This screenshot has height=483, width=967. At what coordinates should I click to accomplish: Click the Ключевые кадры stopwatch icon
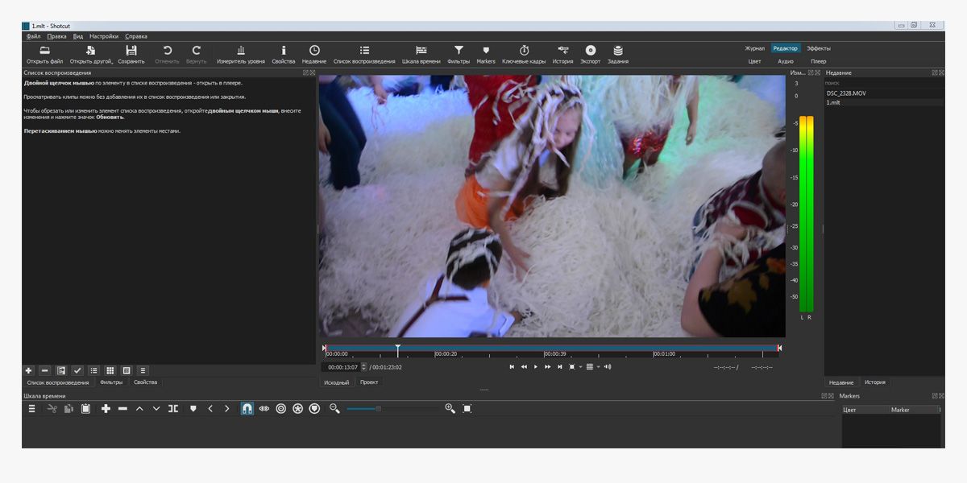pos(524,50)
